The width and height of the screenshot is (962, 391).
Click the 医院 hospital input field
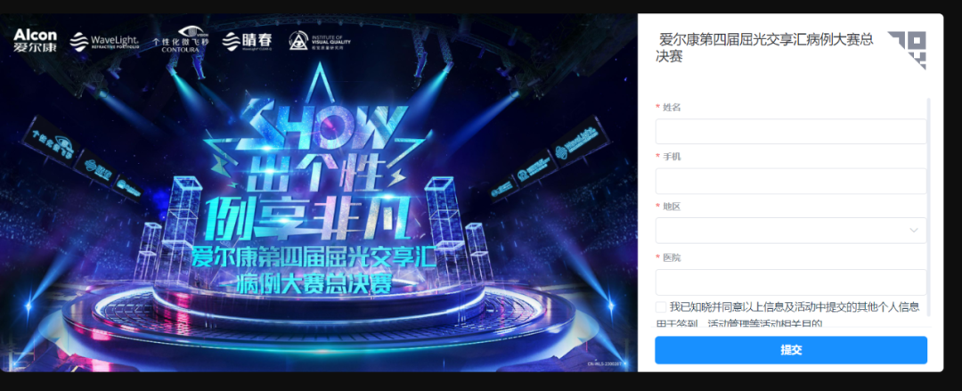point(791,282)
